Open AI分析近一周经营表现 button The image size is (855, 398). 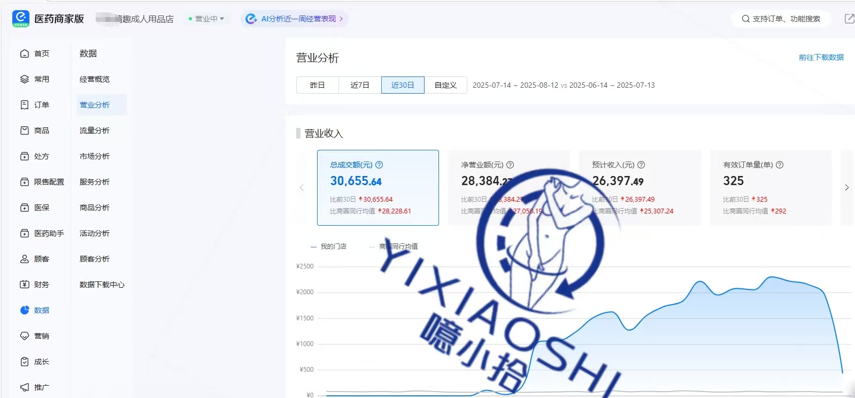point(295,19)
